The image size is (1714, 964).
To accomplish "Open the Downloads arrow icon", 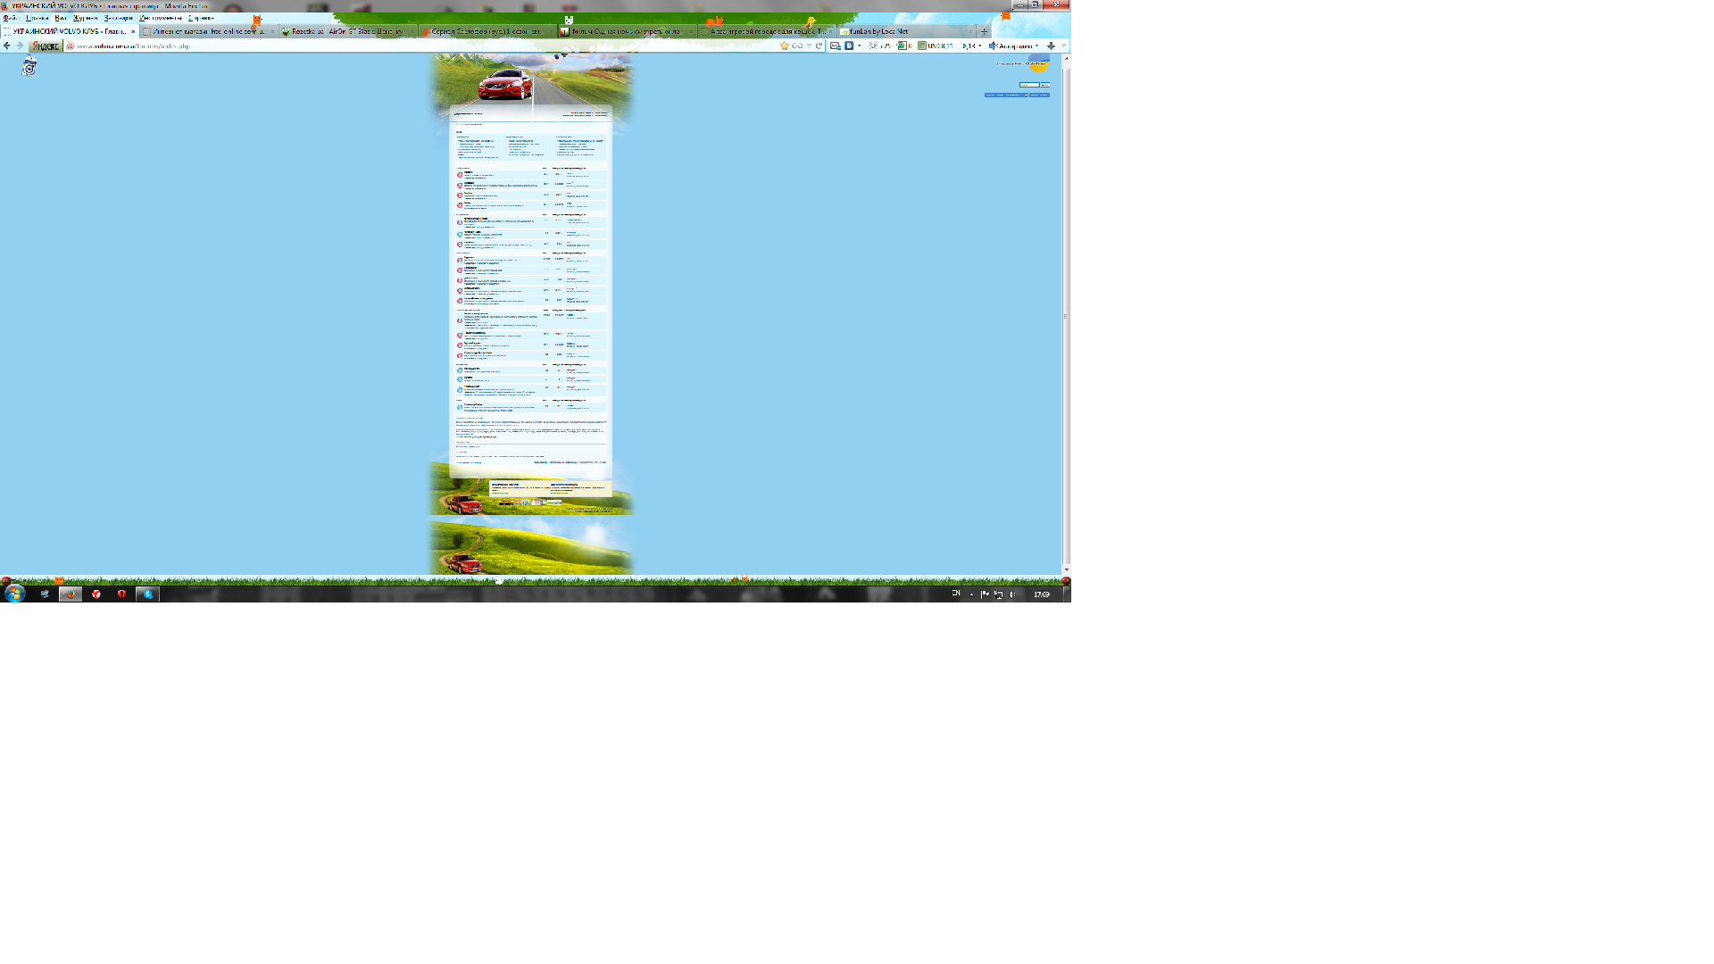I will [1051, 46].
